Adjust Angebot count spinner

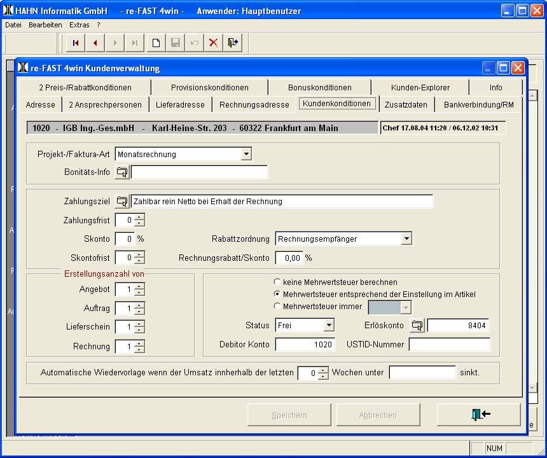139,289
